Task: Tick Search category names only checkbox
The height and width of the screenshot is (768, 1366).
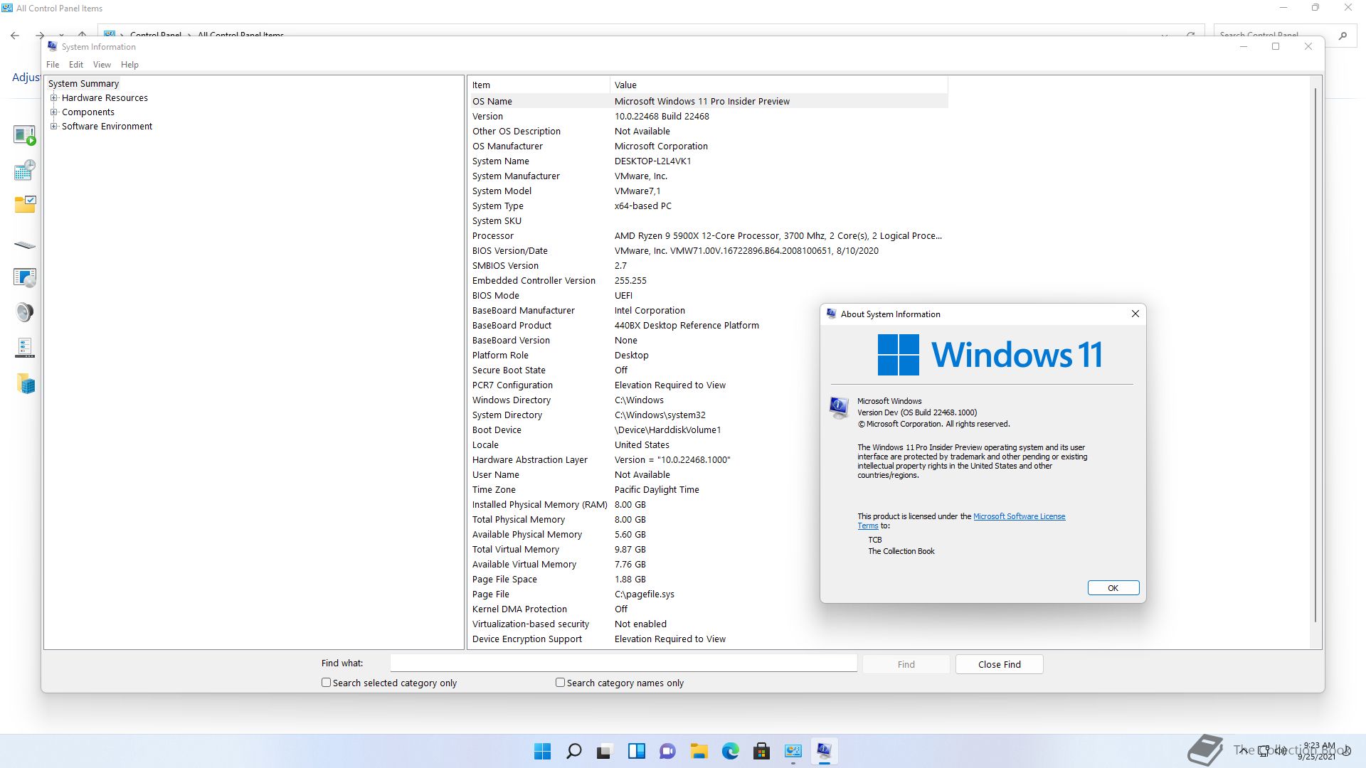Action: [x=561, y=683]
